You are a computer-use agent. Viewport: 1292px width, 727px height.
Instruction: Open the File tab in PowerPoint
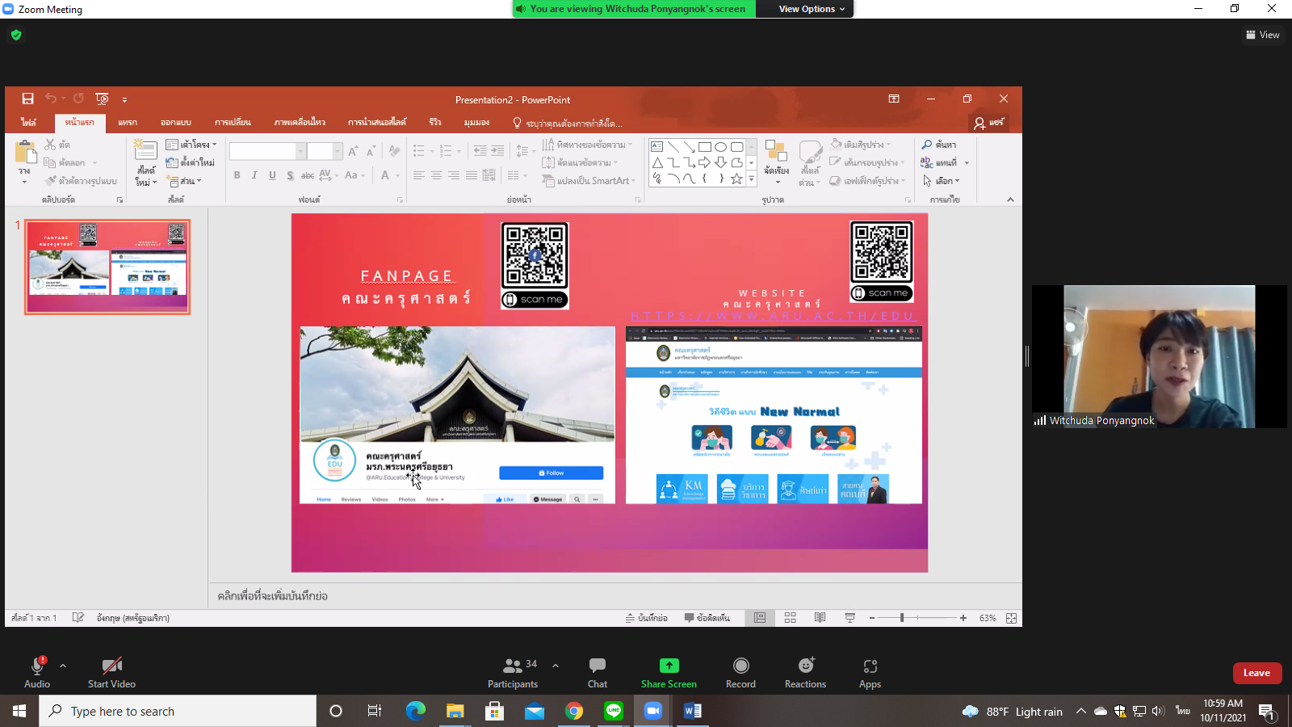pos(29,123)
